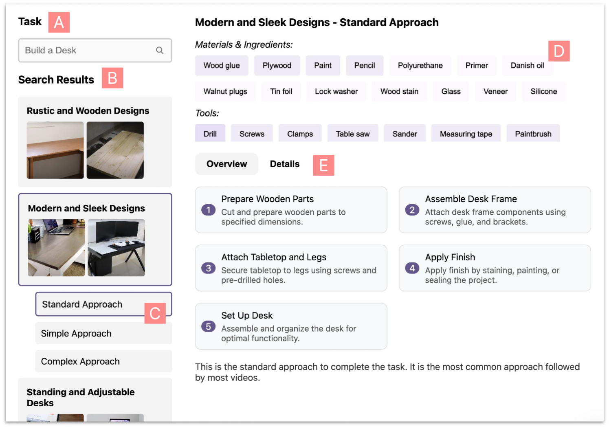Image resolution: width=609 pixels, height=427 pixels.
Task: Open step 4 Apply Finish card
Action: (x=495, y=268)
